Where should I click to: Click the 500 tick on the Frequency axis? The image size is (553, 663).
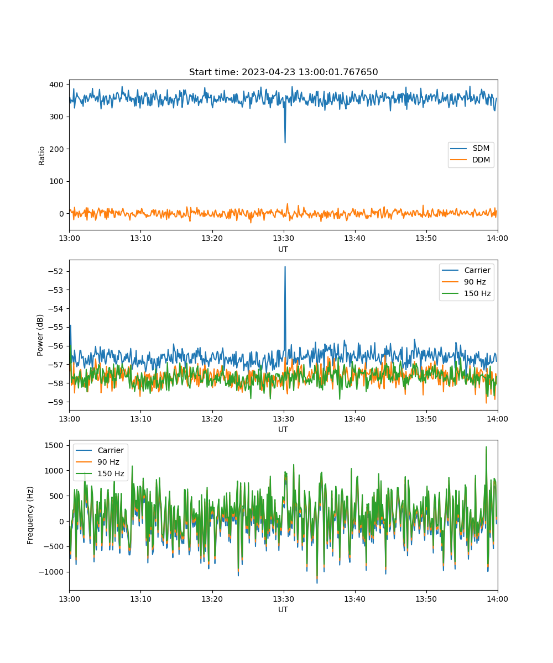pos(58,496)
